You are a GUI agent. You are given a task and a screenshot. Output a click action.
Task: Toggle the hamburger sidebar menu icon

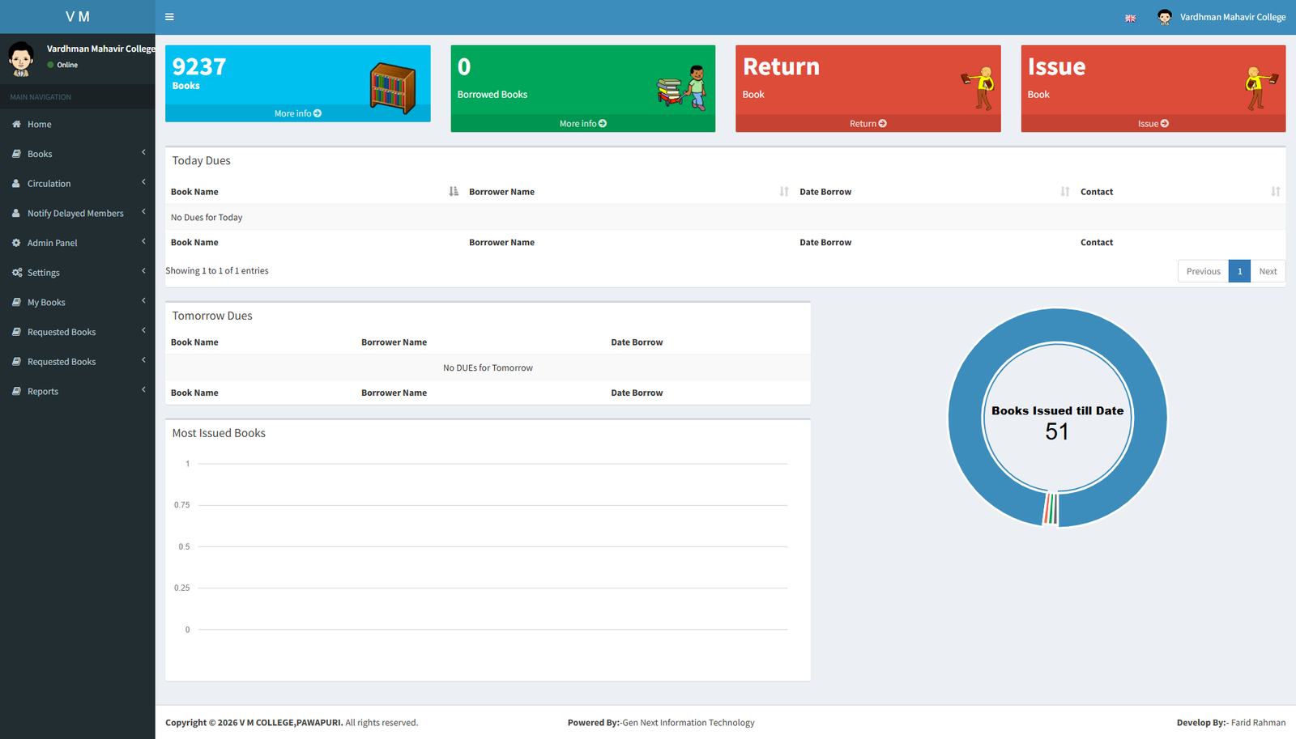[x=169, y=17]
